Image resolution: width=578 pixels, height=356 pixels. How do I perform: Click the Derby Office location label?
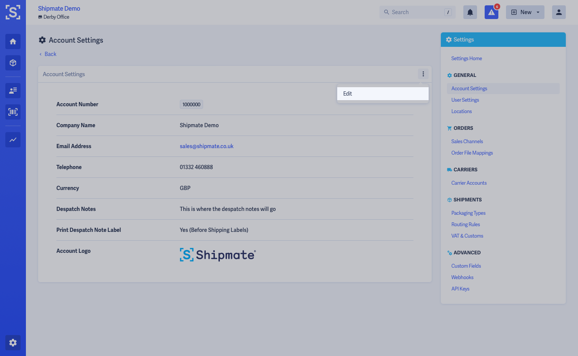(54, 17)
